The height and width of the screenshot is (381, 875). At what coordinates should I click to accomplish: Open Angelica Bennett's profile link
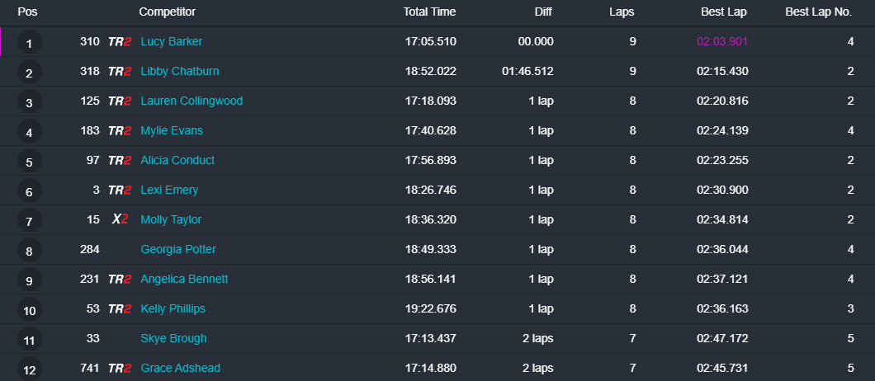pos(184,280)
